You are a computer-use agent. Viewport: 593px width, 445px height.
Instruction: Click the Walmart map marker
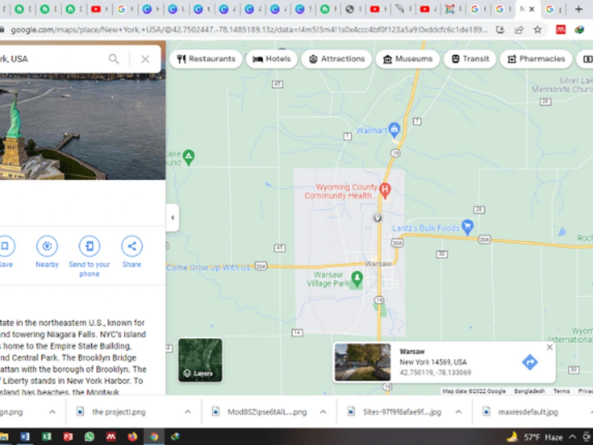coord(394,130)
